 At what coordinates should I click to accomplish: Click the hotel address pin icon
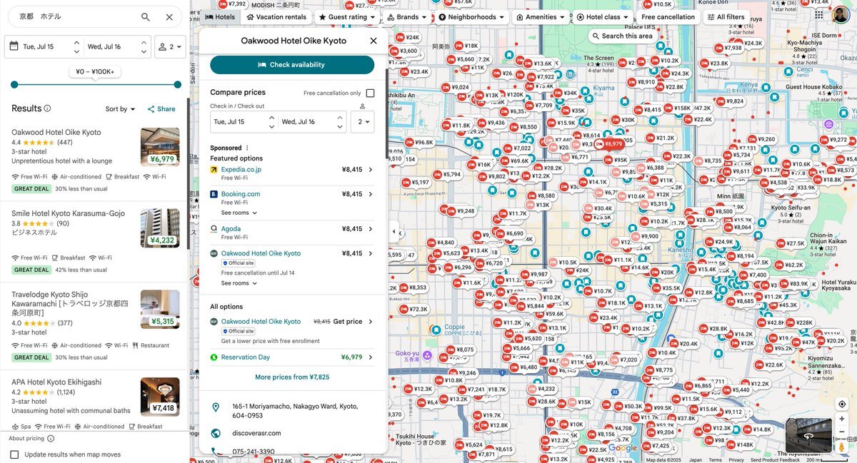(x=216, y=407)
